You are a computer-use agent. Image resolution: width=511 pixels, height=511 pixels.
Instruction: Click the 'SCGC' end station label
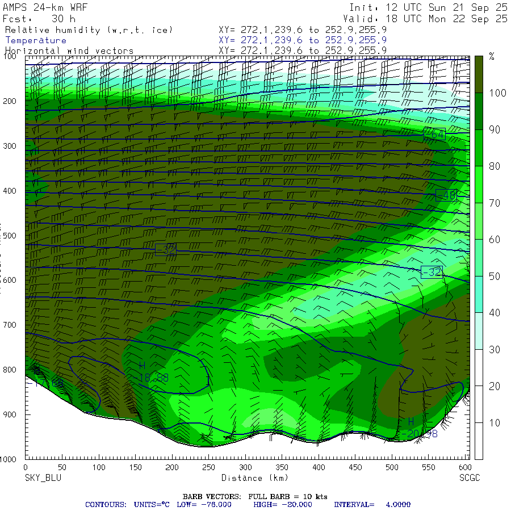click(470, 478)
